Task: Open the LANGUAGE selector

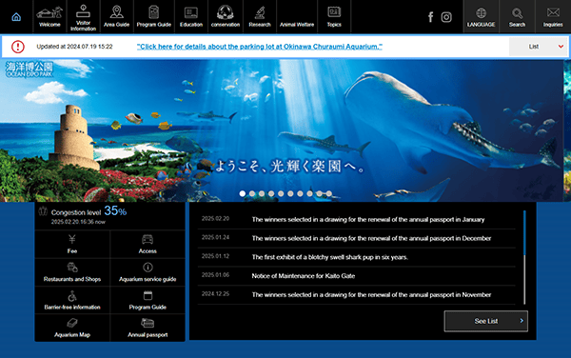Action: coord(481,17)
